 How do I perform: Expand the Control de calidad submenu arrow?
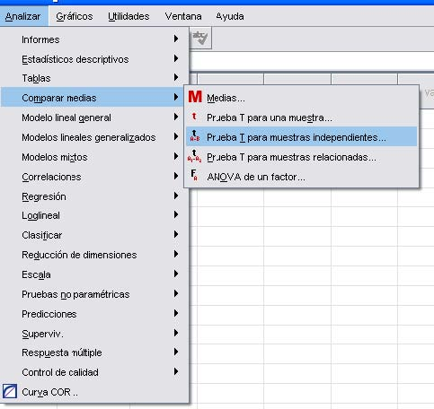(x=176, y=371)
